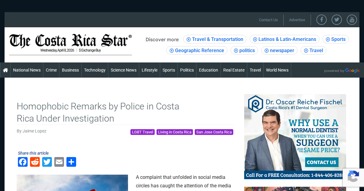Click the LGBT Travel tag
Image resolution: width=364 pixels, height=191 pixels.
(143, 132)
